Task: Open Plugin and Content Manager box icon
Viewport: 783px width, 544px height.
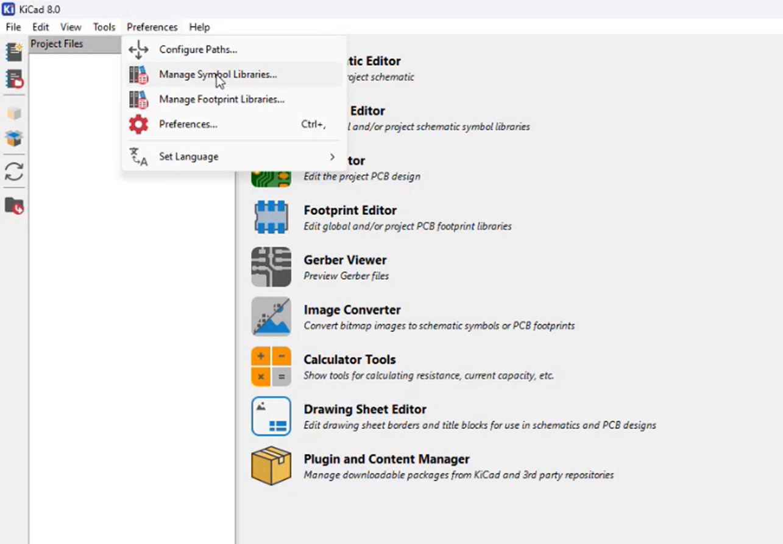Action: 271,466
